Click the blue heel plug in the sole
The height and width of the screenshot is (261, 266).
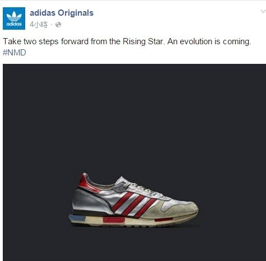click(x=77, y=218)
